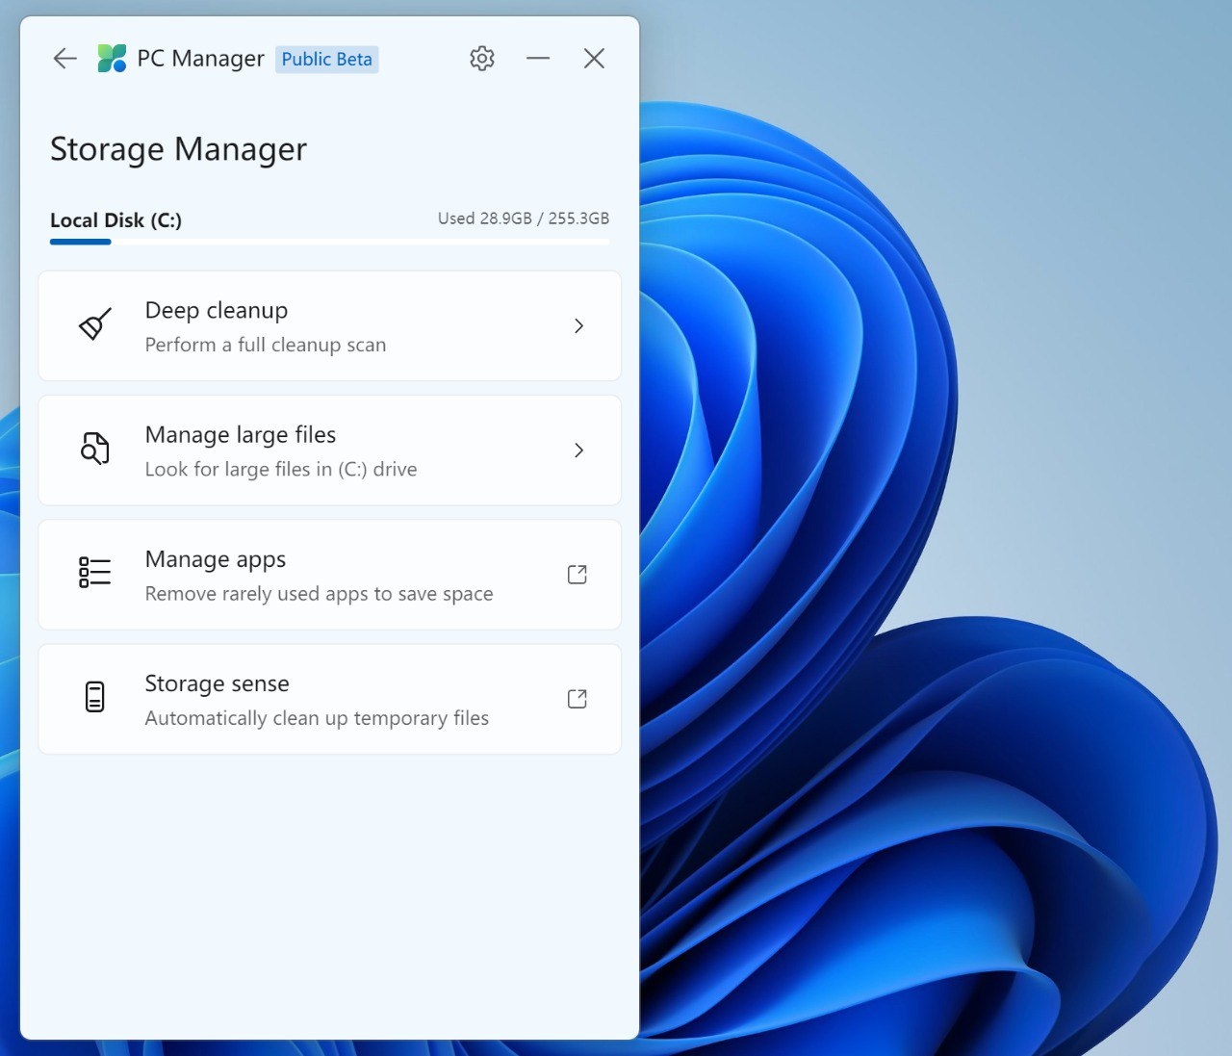Open Manage large files for drive C:
Screen dimensions: 1232x1056
(329, 450)
